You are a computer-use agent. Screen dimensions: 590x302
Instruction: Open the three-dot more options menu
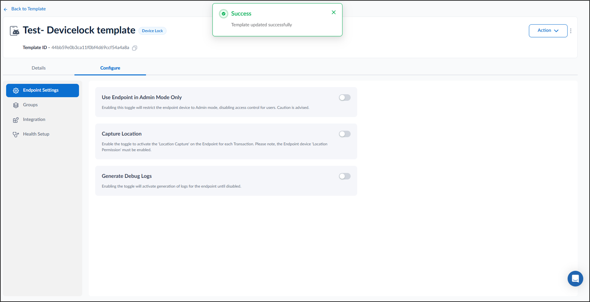[x=571, y=31]
